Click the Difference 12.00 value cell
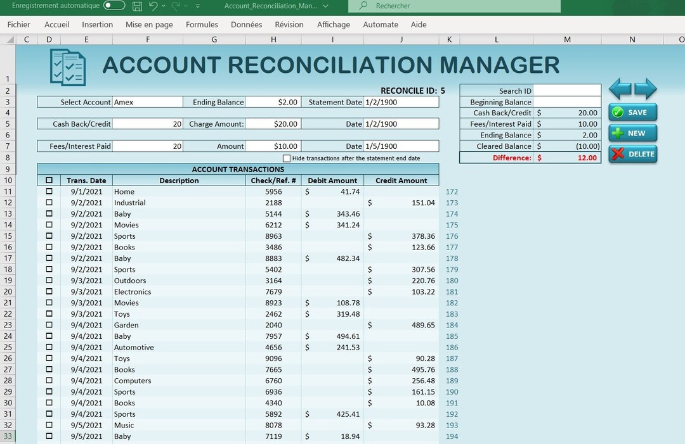The width and height of the screenshot is (685, 444). (x=567, y=158)
